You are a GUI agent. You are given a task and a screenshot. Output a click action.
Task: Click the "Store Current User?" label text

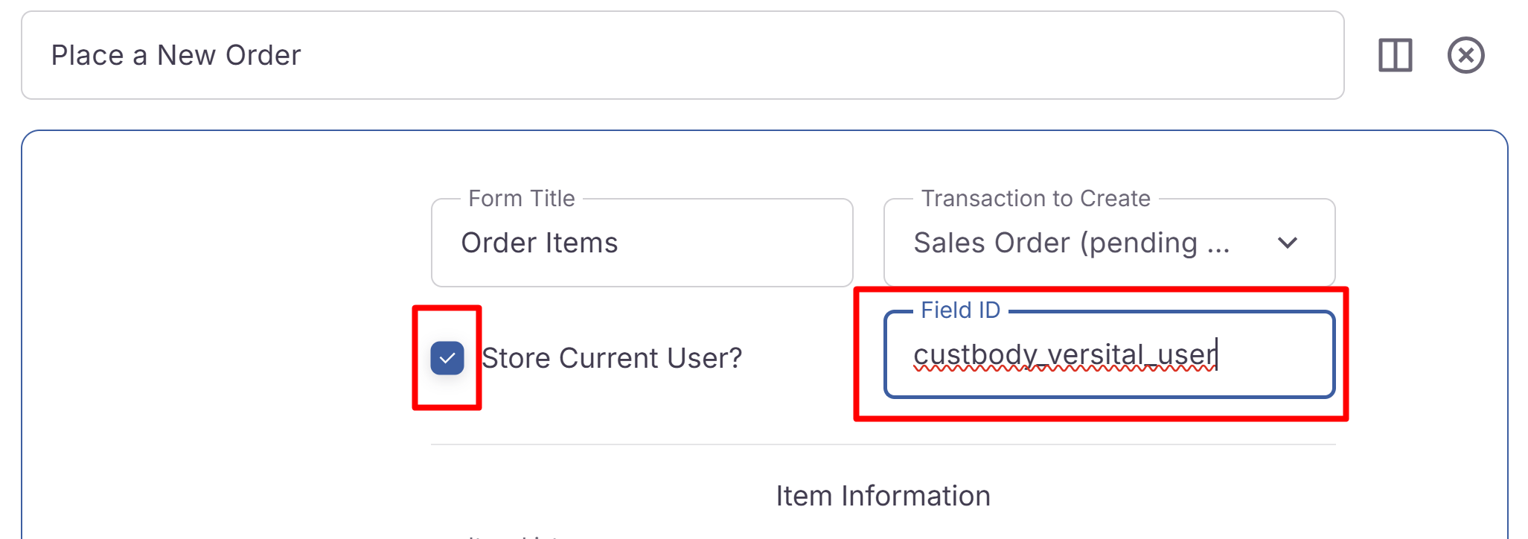(x=612, y=358)
